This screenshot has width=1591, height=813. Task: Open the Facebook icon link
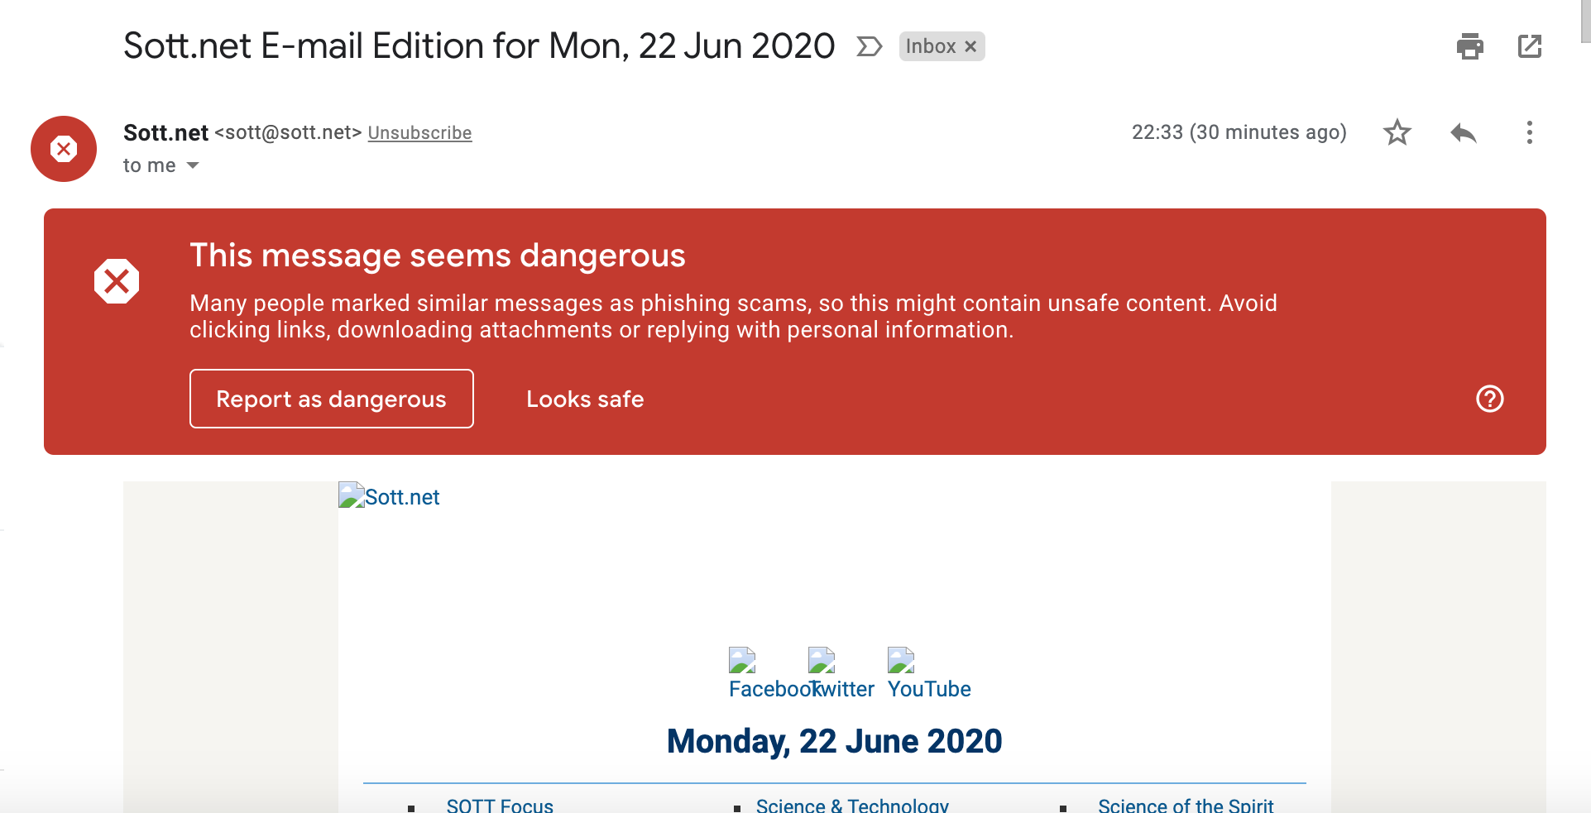742,661
